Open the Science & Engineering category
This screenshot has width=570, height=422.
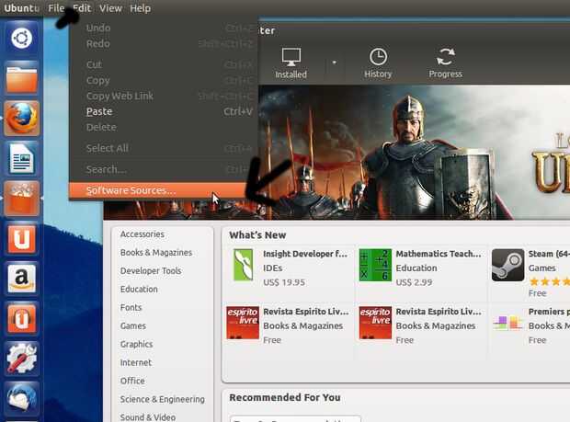pos(162,399)
